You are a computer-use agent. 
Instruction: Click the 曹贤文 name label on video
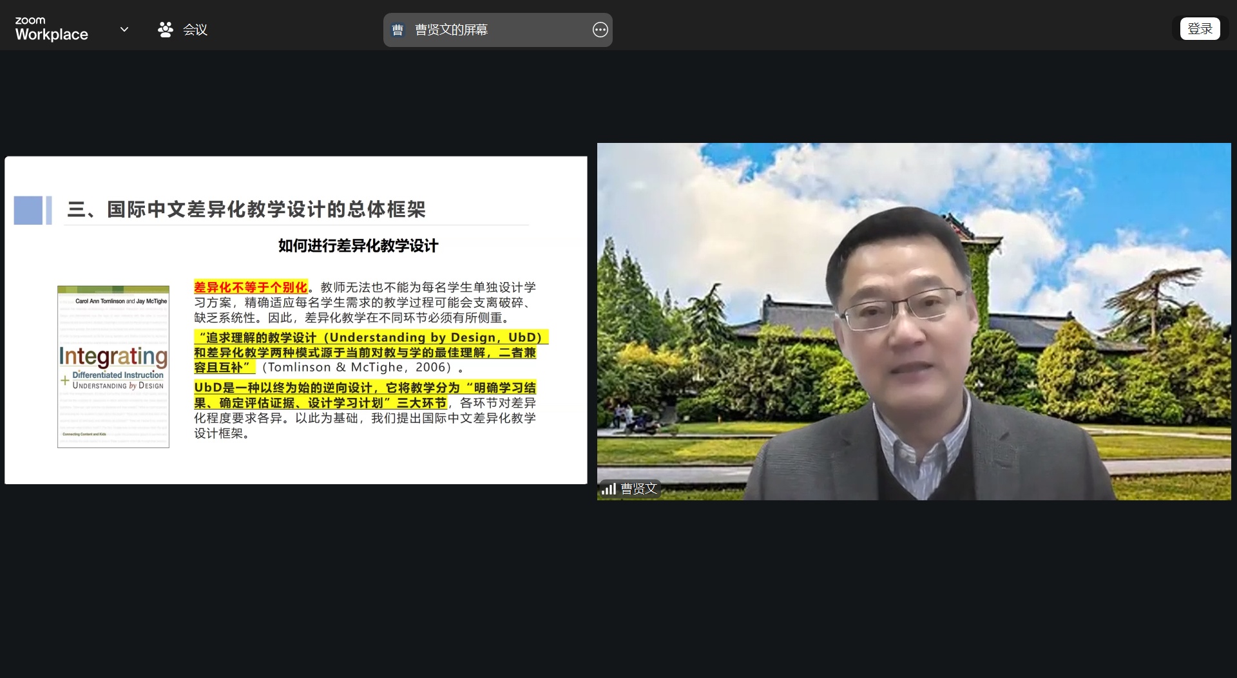click(x=638, y=489)
